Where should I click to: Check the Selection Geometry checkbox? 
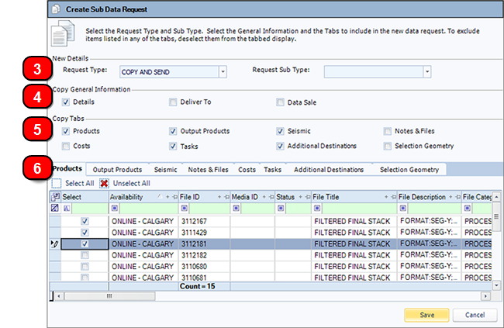pyautogui.click(x=388, y=147)
